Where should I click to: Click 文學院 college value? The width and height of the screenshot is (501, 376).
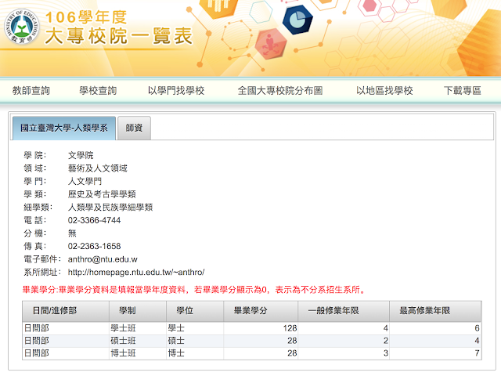tap(81, 155)
